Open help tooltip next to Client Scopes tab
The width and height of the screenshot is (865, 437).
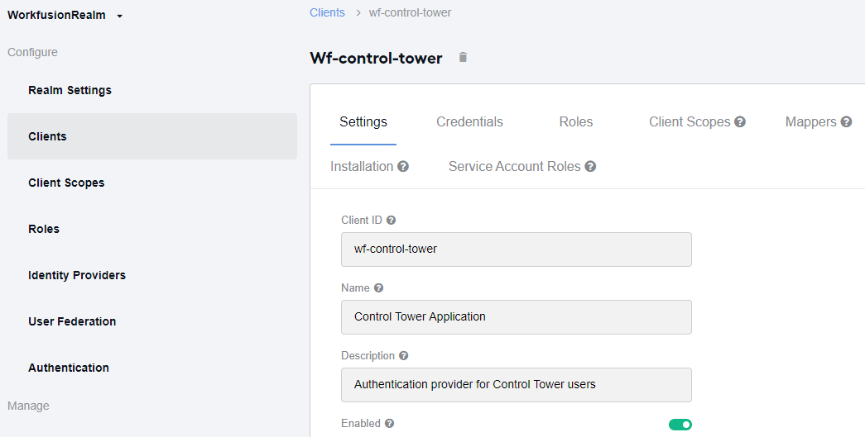point(740,122)
